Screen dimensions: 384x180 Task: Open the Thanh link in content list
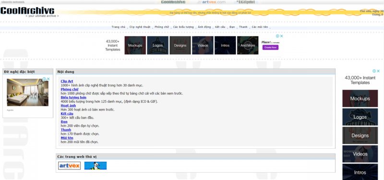66,130
